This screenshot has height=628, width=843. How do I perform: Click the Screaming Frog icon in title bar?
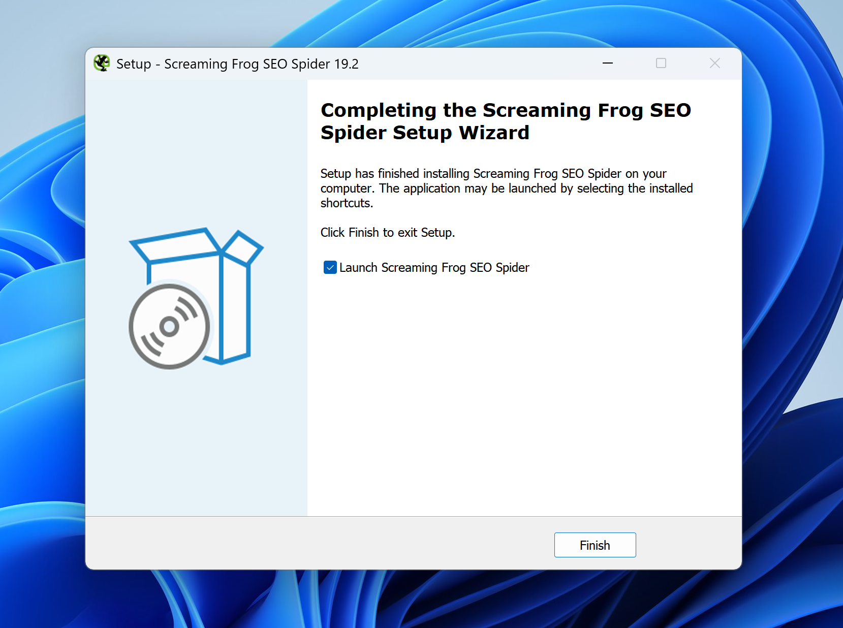point(102,64)
